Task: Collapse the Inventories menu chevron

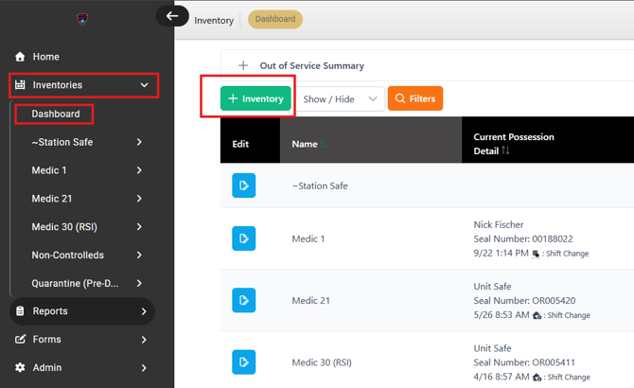Action: (x=145, y=85)
